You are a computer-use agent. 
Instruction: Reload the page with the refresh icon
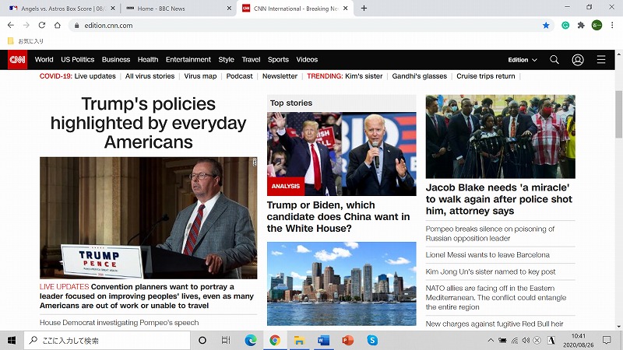coord(42,25)
